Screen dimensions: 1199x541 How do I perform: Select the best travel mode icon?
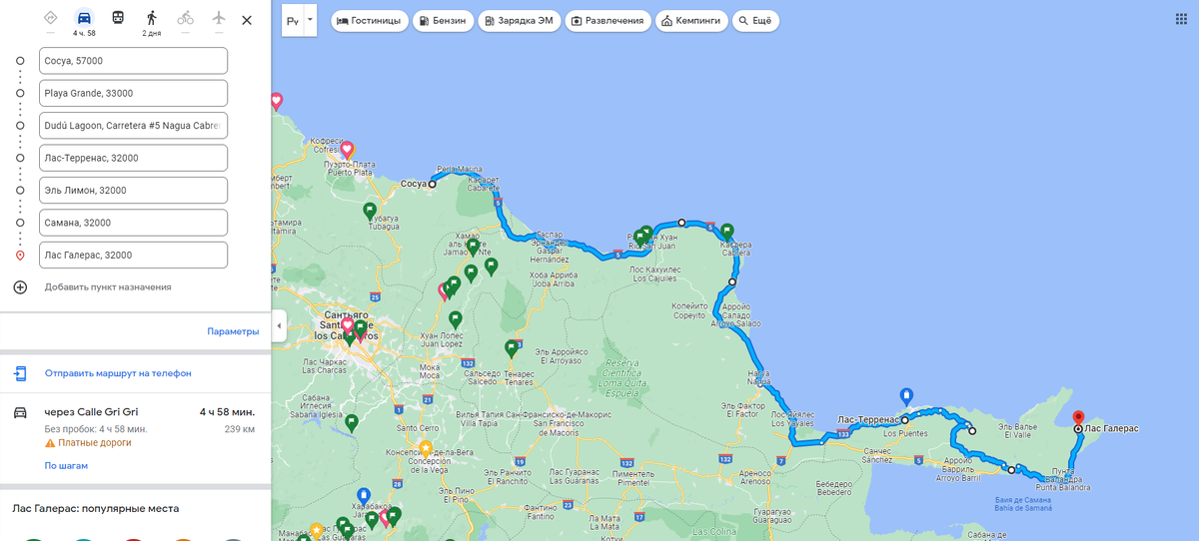click(50, 18)
